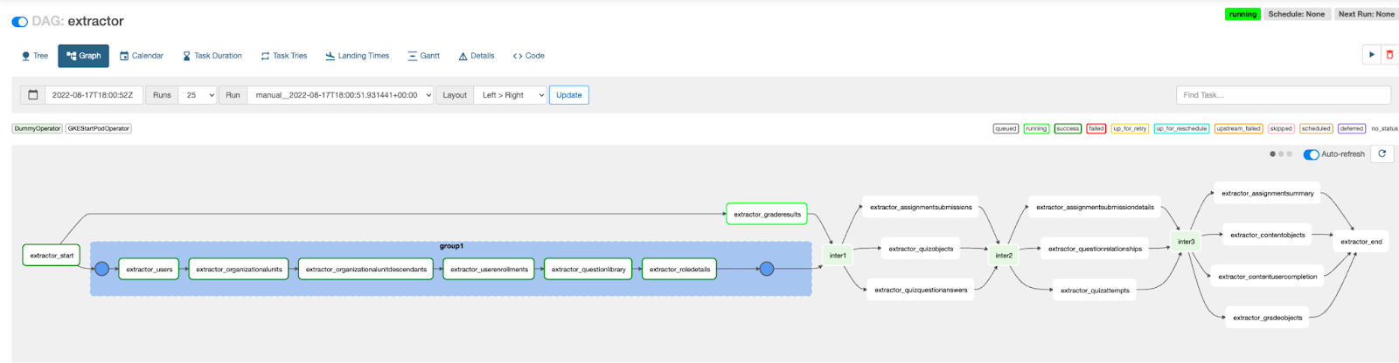Select the scheduled status legend
The image size is (1399, 363).
click(1316, 128)
